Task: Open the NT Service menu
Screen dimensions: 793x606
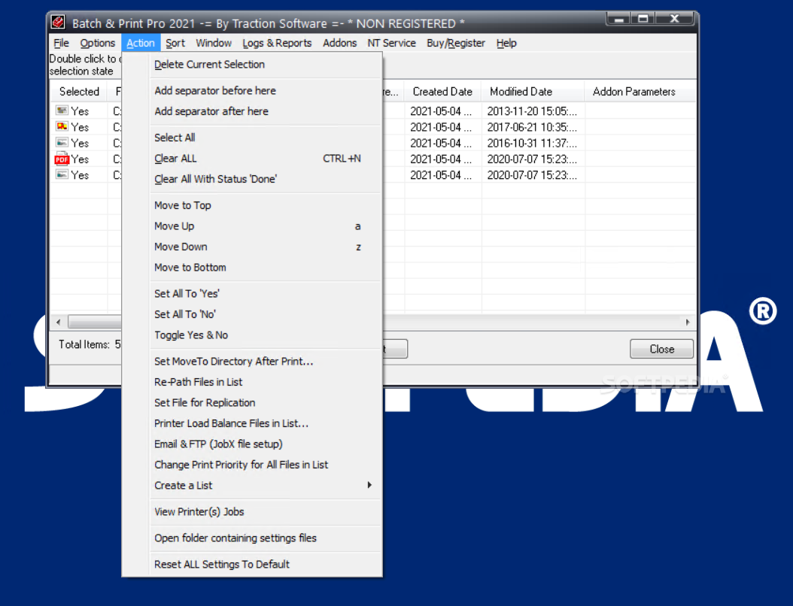Action: 391,43
